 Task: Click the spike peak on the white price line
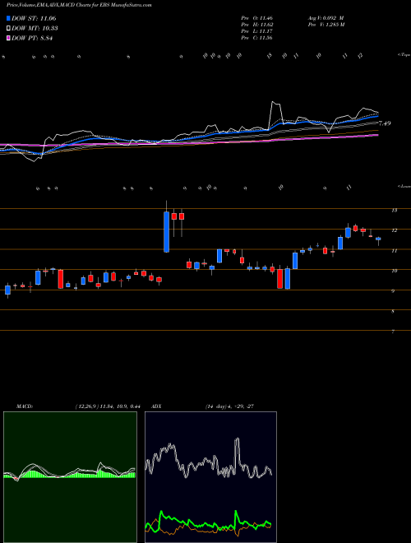click(273, 102)
